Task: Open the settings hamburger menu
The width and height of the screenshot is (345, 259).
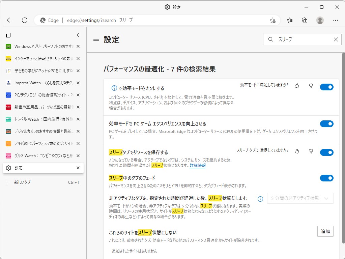Action: pos(96,39)
